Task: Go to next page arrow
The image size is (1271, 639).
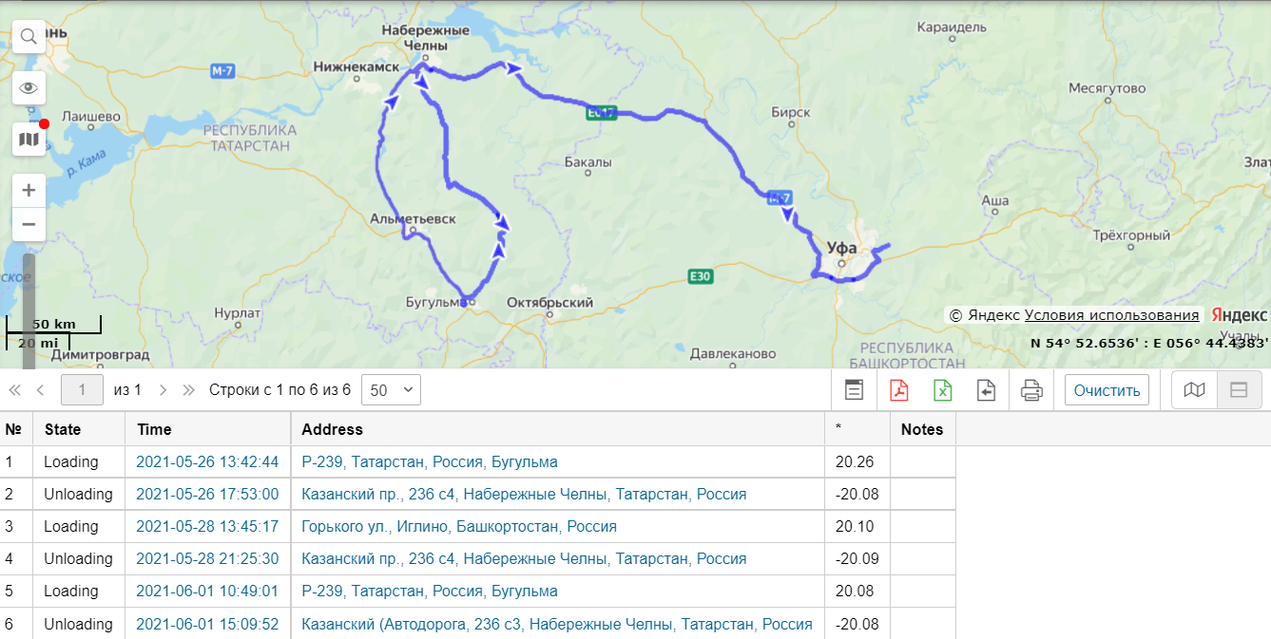Action: [163, 390]
